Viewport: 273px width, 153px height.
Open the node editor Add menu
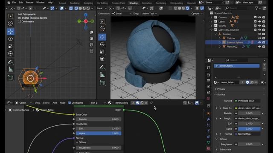point(55,103)
